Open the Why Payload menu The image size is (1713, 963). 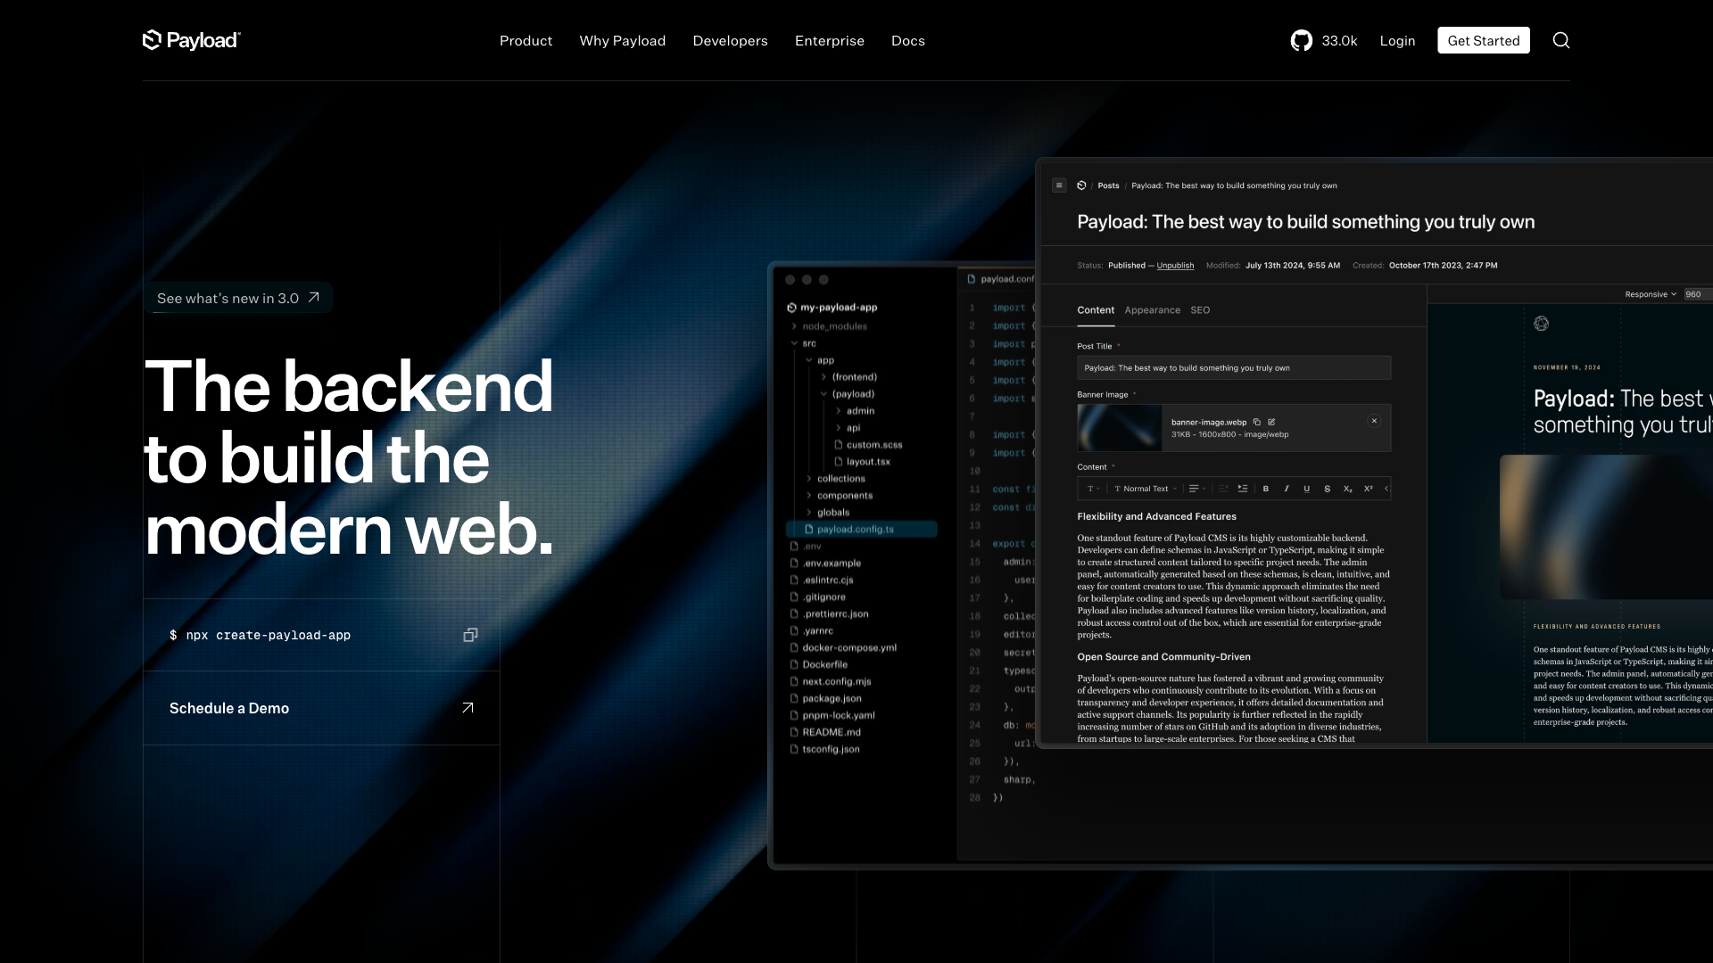[x=622, y=41]
